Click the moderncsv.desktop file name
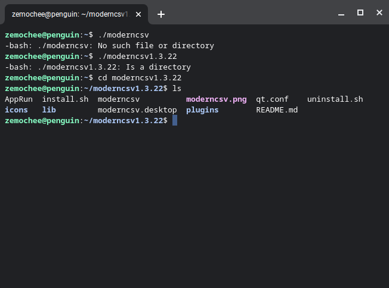 pos(137,110)
